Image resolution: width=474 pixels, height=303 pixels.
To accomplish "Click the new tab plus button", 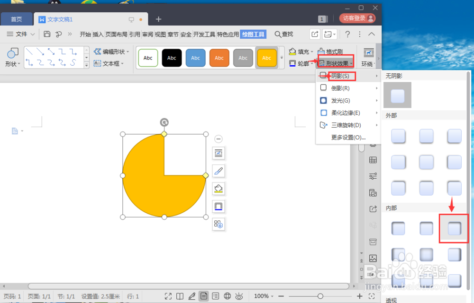I will point(158,19).
